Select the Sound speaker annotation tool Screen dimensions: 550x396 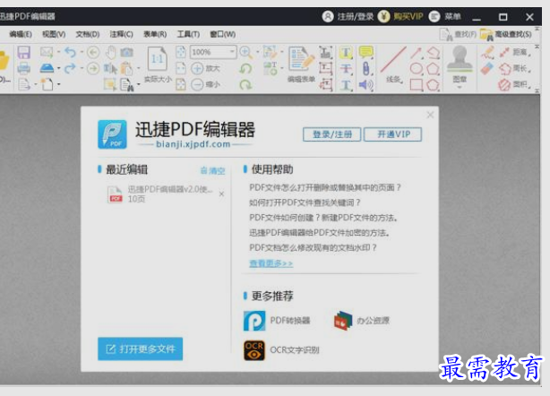(365, 84)
